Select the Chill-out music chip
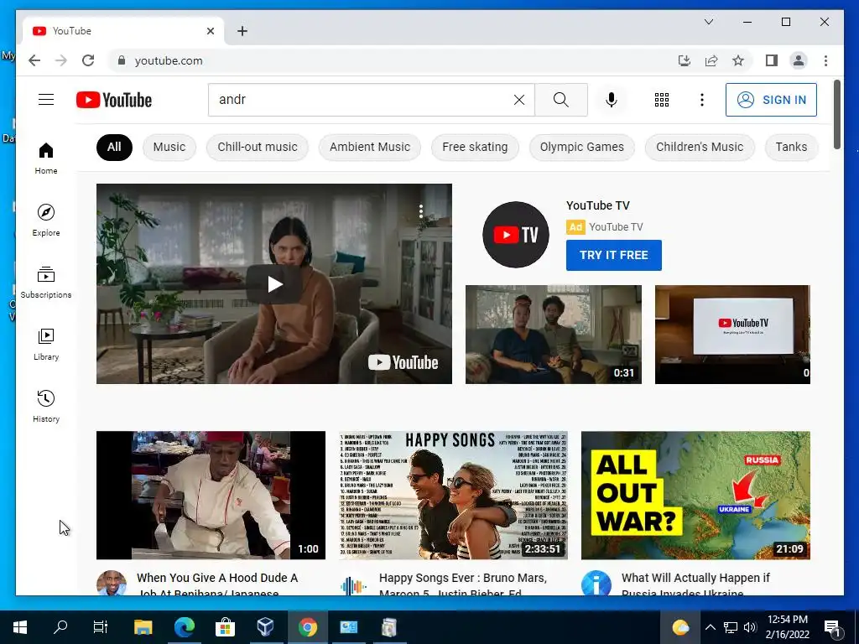Image resolution: width=859 pixels, height=644 pixels. pos(258,147)
